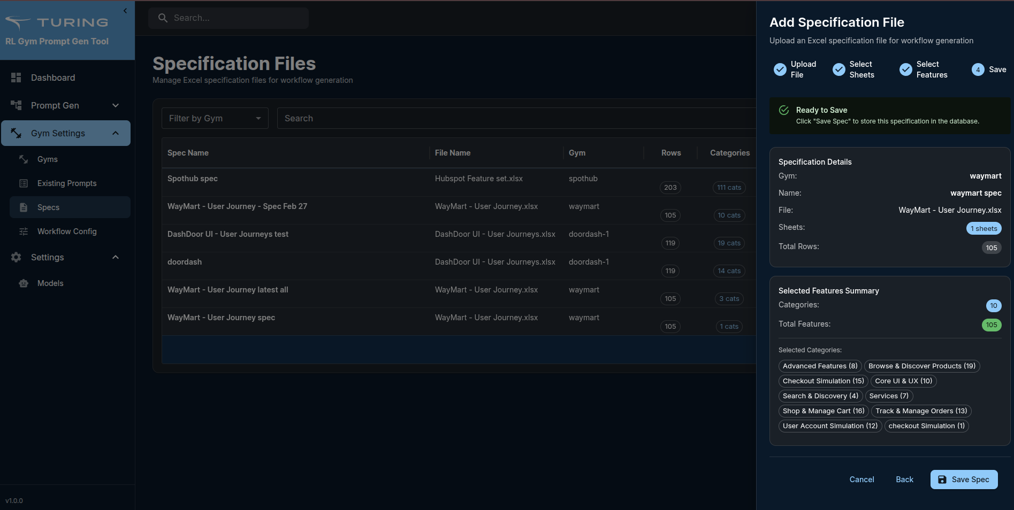Click Cancel in the Add Specification panel
The image size is (1014, 510).
pyautogui.click(x=861, y=480)
